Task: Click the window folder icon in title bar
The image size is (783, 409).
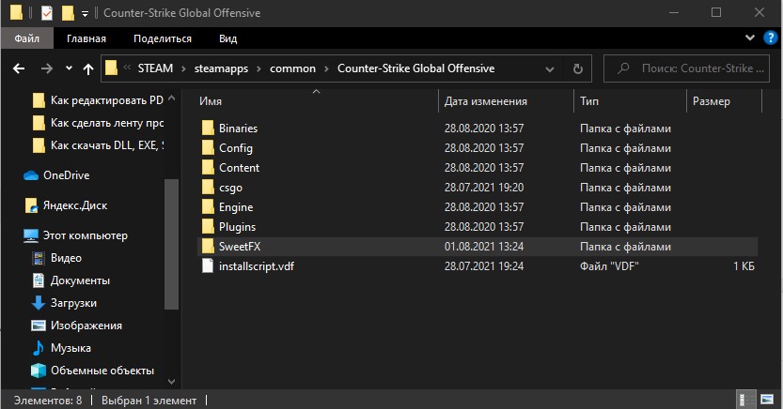Action: click(x=16, y=13)
